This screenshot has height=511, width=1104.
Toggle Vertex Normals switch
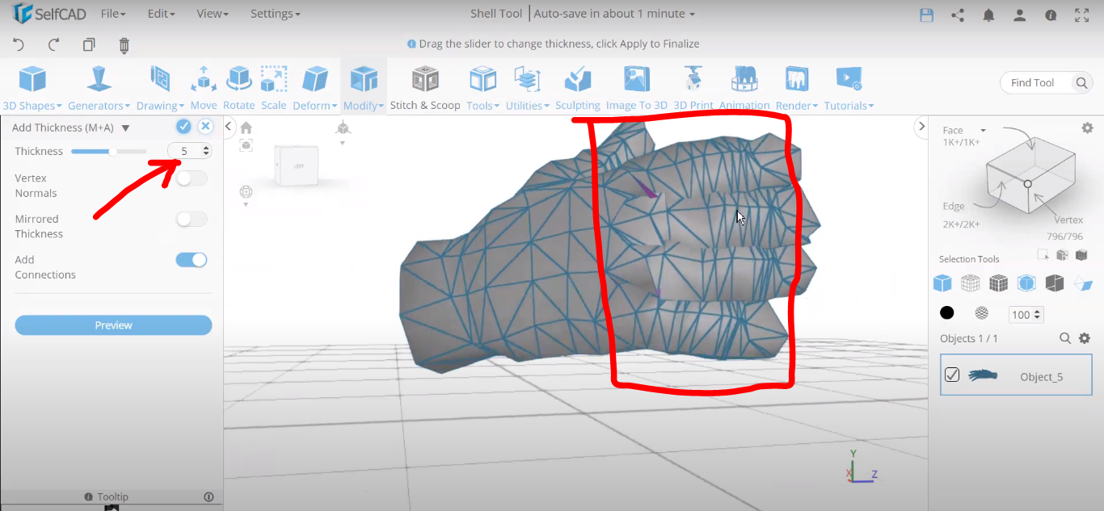click(x=192, y=178)
